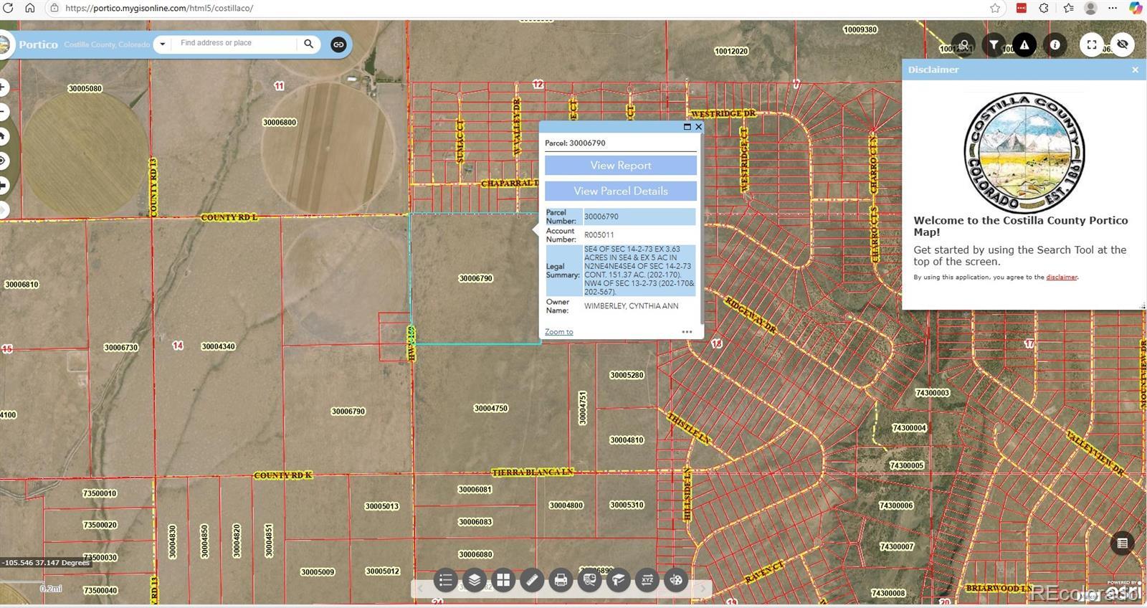Click the Zoom to link
The height and width of the screenshot is (608, 1147).
(558, 332)
